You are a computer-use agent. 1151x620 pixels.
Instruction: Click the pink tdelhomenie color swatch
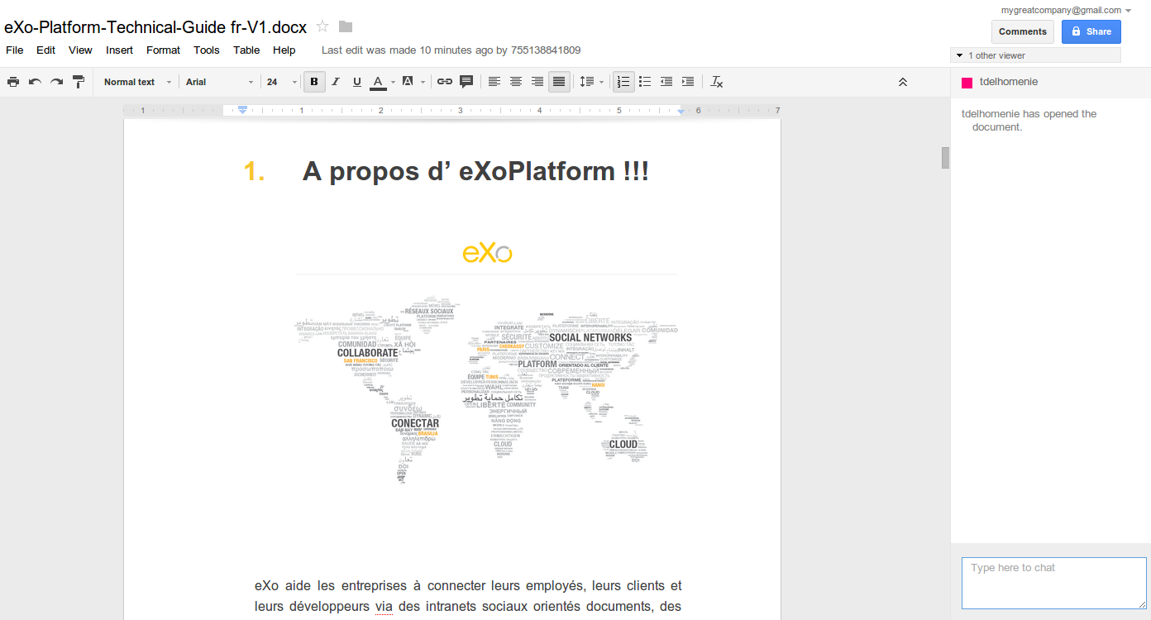[967, 83]
